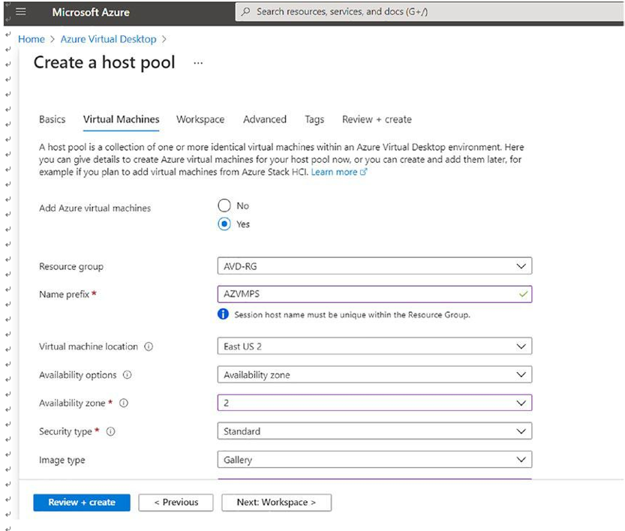
Task: Click info icon next to Availability options
Action: [127, 375]
